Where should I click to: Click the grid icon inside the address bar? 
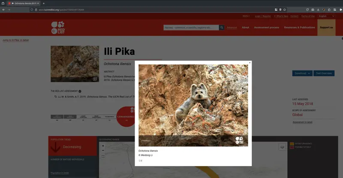(276, 9)
